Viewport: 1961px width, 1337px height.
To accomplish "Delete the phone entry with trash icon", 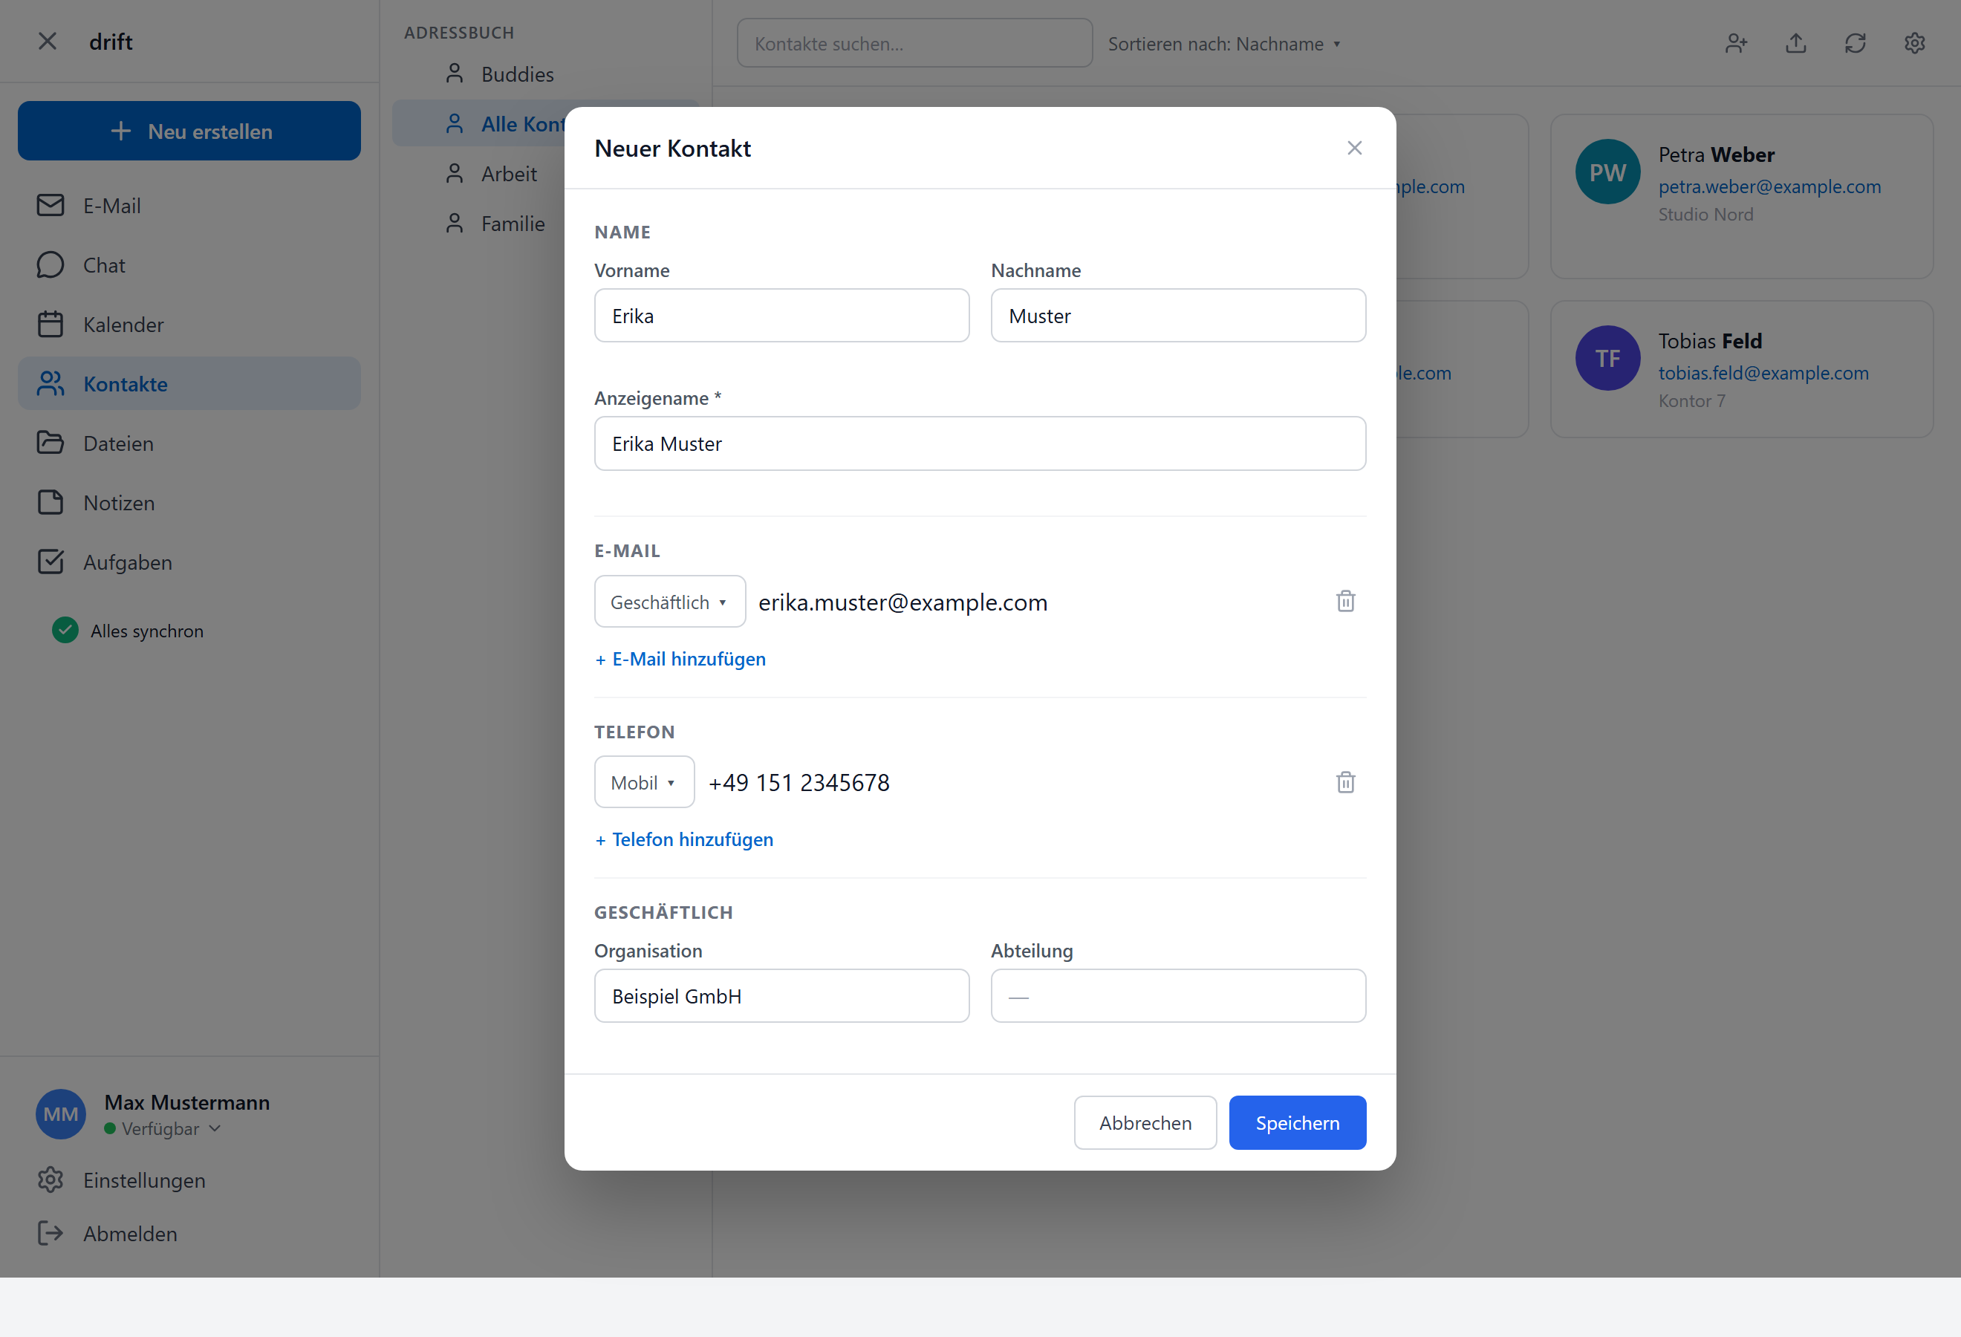I will pyautogui.click(x=1345, y=782).
